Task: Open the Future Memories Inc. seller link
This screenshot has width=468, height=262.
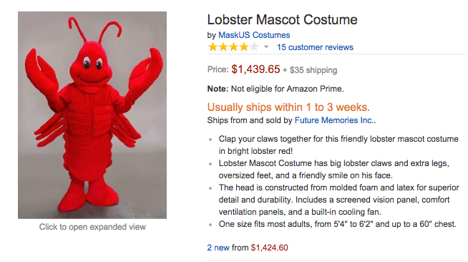Action: (334, 120)
